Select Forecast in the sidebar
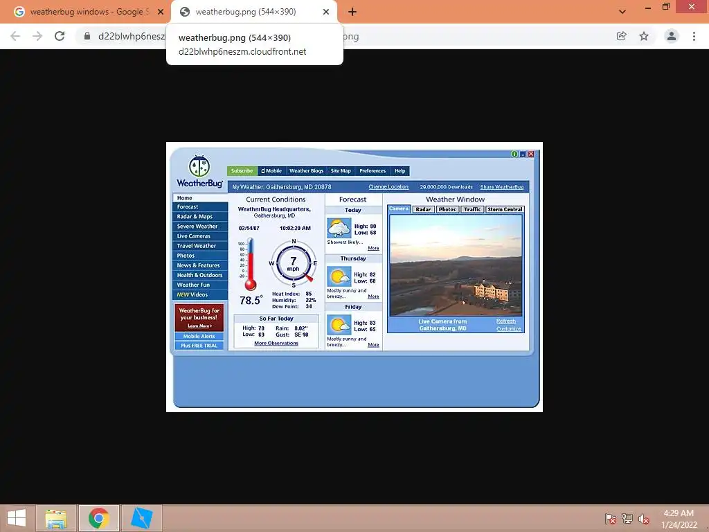Image resolution: width=709 pixels, height=532 pixels. pos(200,206)
